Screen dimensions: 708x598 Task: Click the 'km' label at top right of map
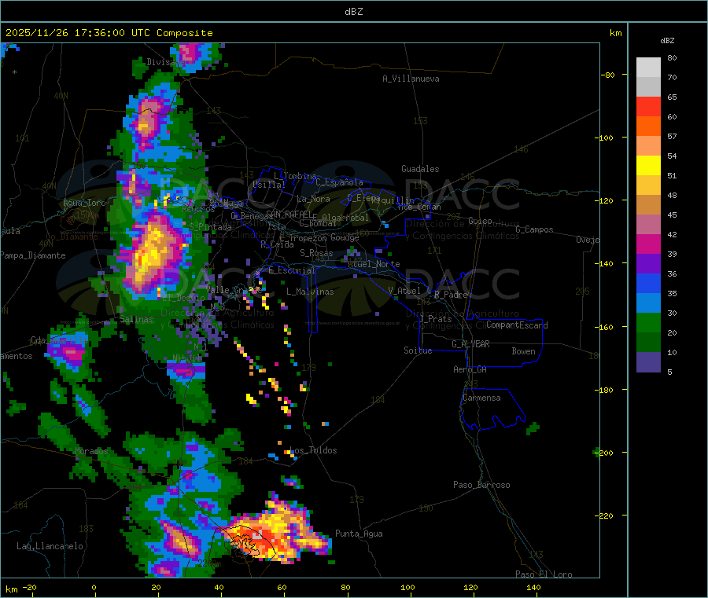pyautogui.click(x=615, y=33)
